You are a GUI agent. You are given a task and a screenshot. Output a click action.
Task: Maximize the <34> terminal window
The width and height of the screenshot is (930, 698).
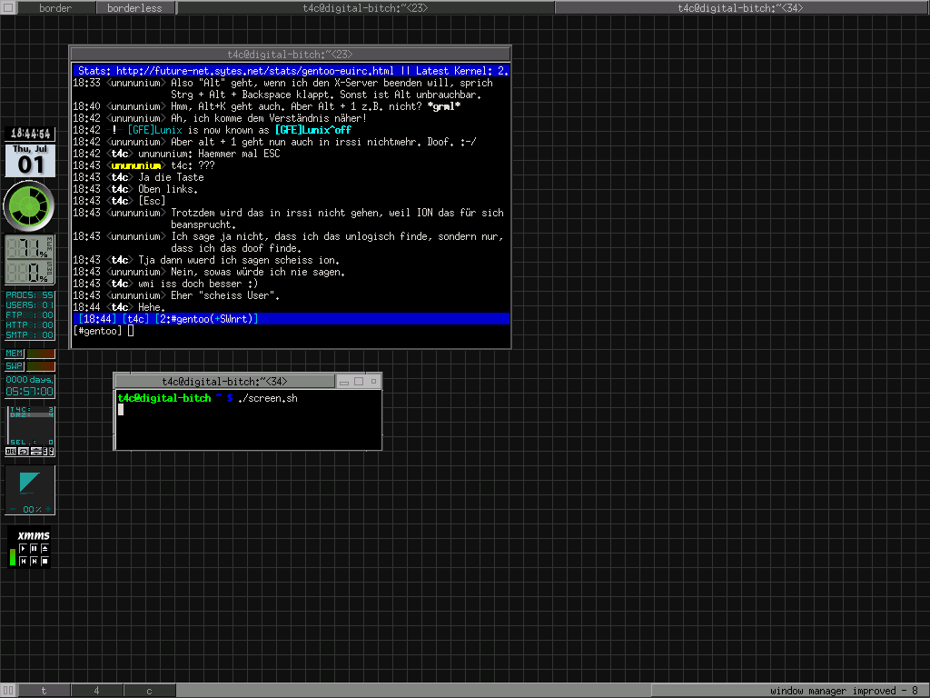tap(359, 381)
